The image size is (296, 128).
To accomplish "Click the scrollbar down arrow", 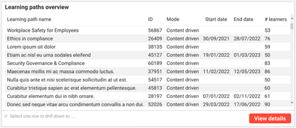I will click(x=292, y=102).
